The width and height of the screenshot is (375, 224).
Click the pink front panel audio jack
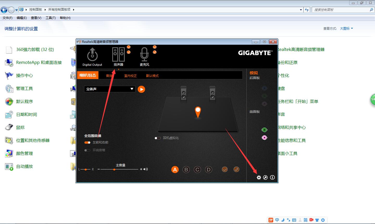tap(264, 137)
